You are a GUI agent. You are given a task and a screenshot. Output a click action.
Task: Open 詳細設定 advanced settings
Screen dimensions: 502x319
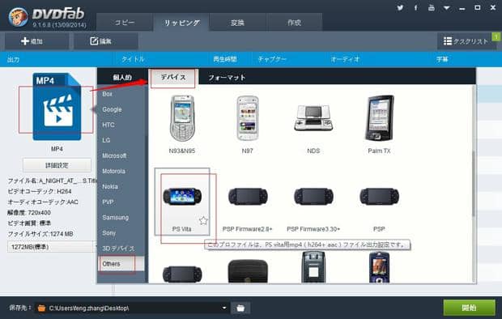pos(57,165)
